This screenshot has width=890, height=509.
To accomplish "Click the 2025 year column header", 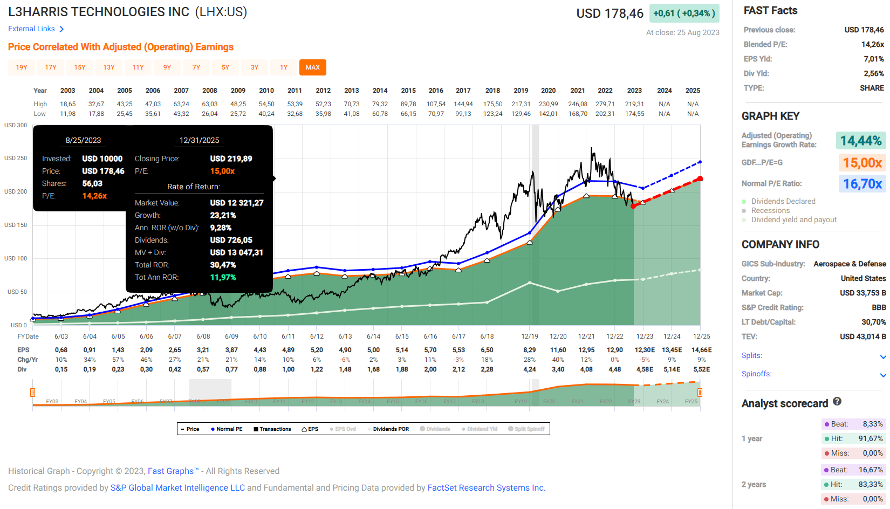I will pyautogui.click(x=693, y=91).
